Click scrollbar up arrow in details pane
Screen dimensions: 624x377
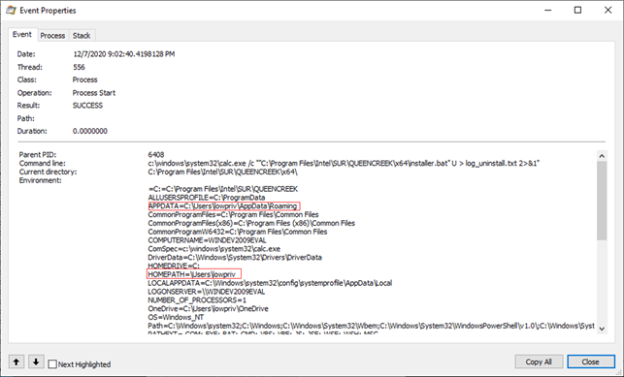tap(602, 156)
